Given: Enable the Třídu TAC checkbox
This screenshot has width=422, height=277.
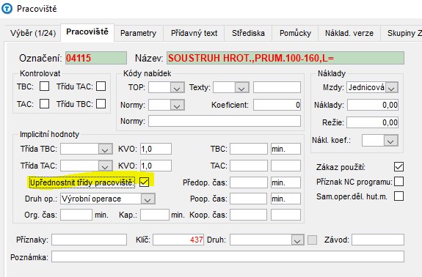Looking at the screenshot, I should point(101,86).
